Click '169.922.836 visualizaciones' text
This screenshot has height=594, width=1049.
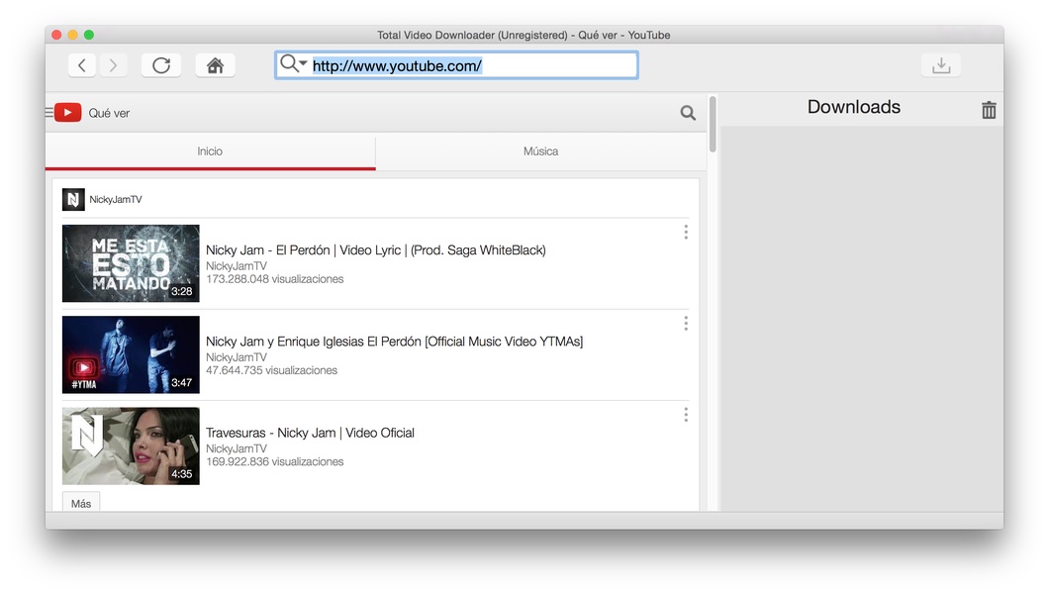pos(274,461)
